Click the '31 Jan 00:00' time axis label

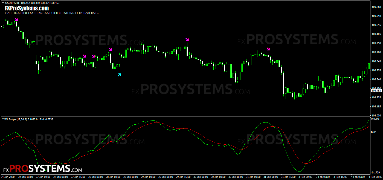pos(253,177)
